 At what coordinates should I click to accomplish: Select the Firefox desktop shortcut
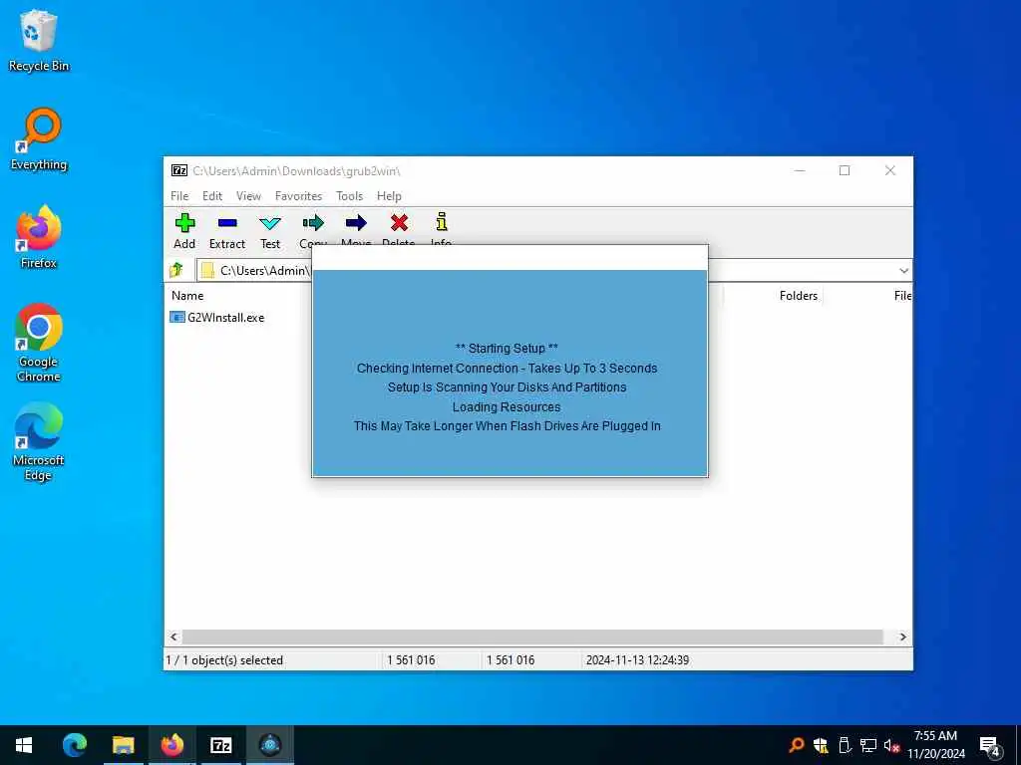coord(39,237)
